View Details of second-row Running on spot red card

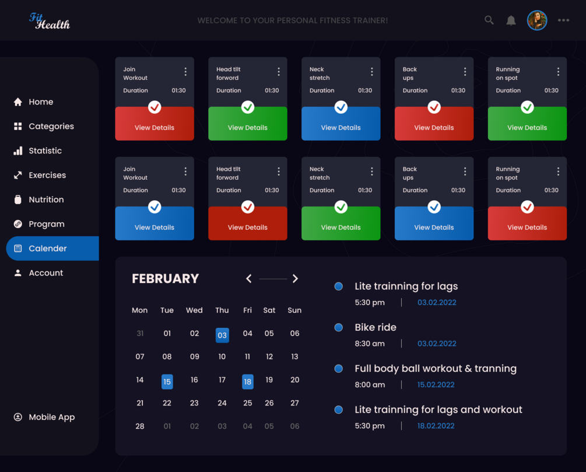[x=527, y=228]
